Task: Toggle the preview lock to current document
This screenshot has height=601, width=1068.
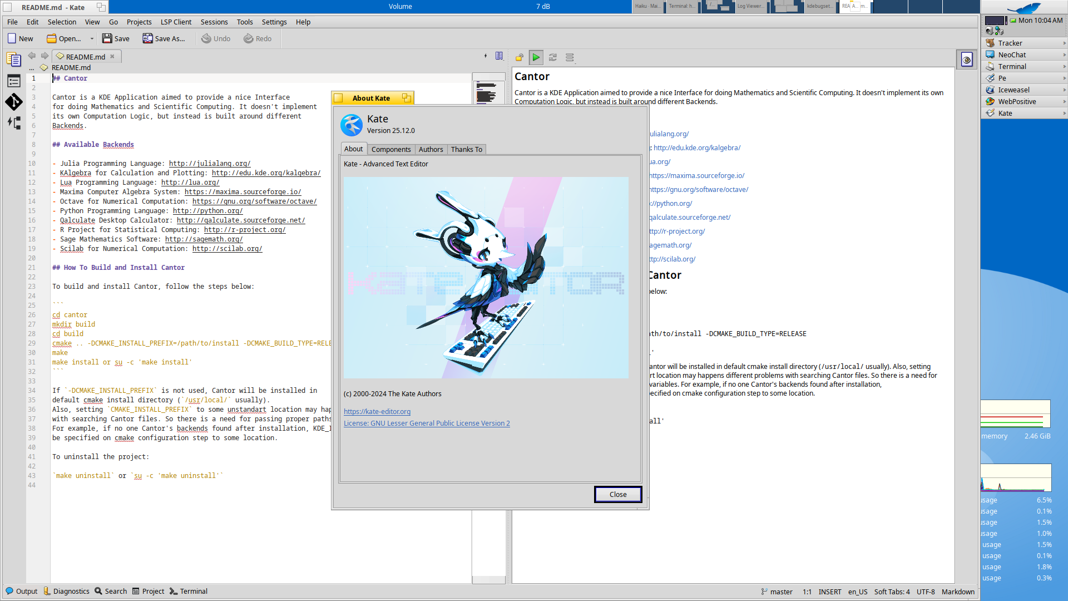Action: pyautogui.click(x=519, y=57)
